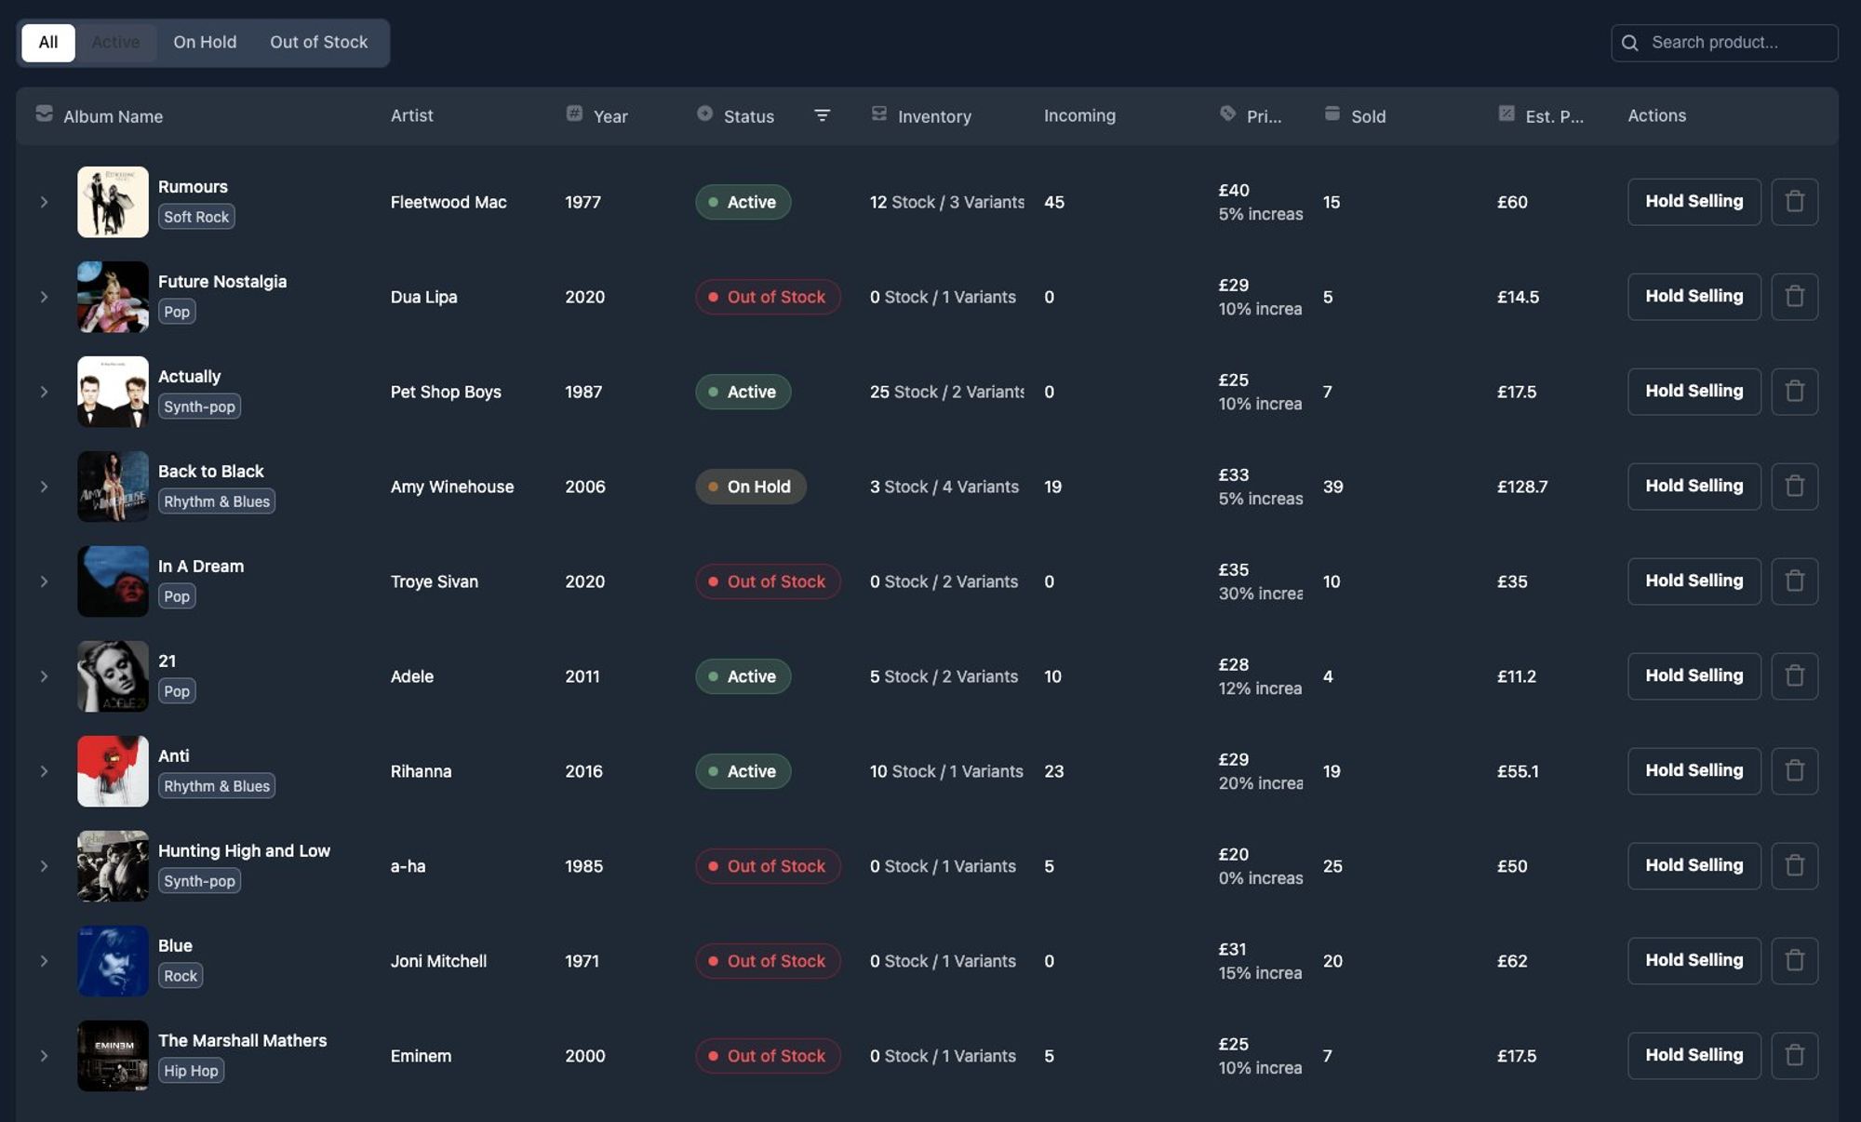1861x1122 pixels.
Task: Focus the Search product field
Action: point(1724,43)
